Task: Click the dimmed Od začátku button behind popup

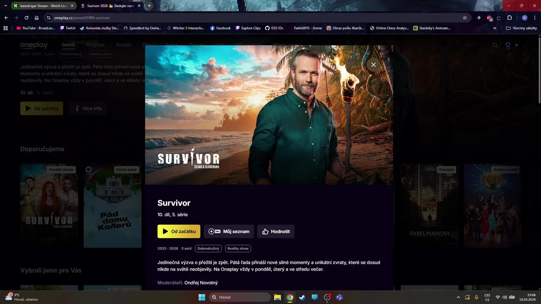Action: pyautogui.click(x=41, y=109)
